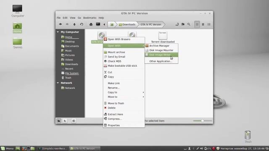
Task: Expand the Copy to submenu
Action: coord(124,92)
